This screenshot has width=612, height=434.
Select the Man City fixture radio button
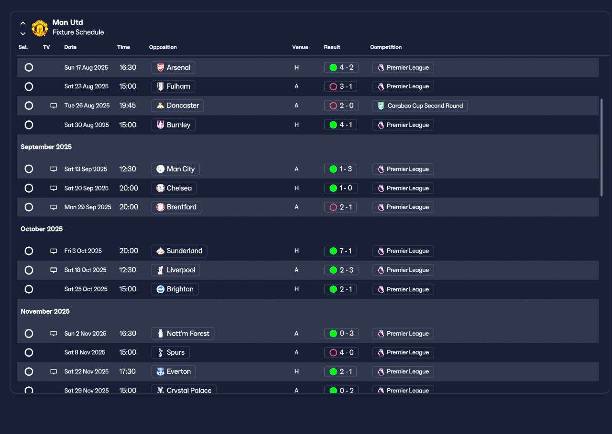[x=29, y=169]
